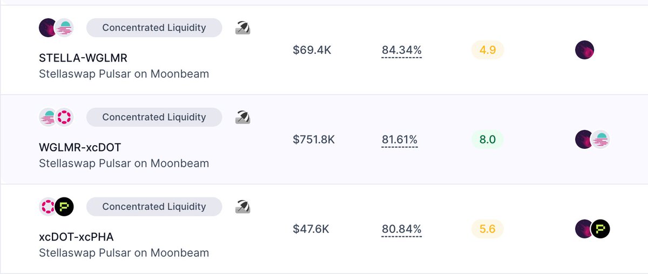Click the green 8.0 score badge
Screen dimensions: 648x274
tap(487, 140)
